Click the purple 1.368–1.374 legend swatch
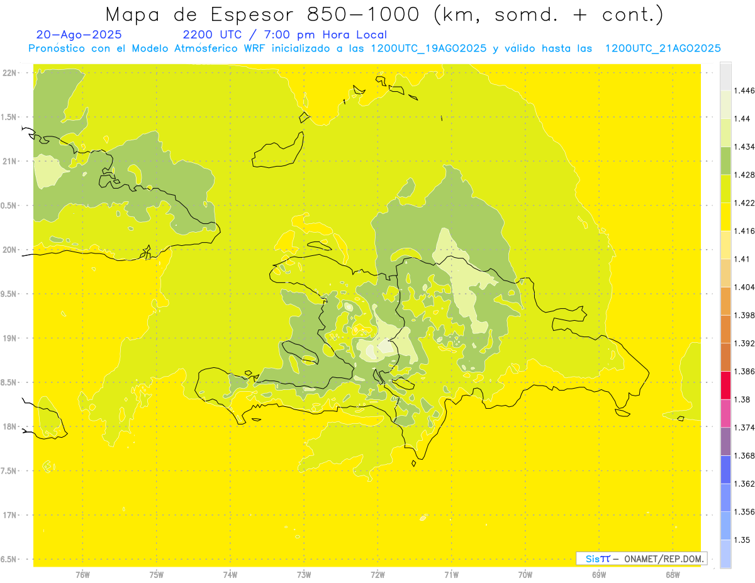Viewport: 755px width, 583px height. tap(725, 441)
